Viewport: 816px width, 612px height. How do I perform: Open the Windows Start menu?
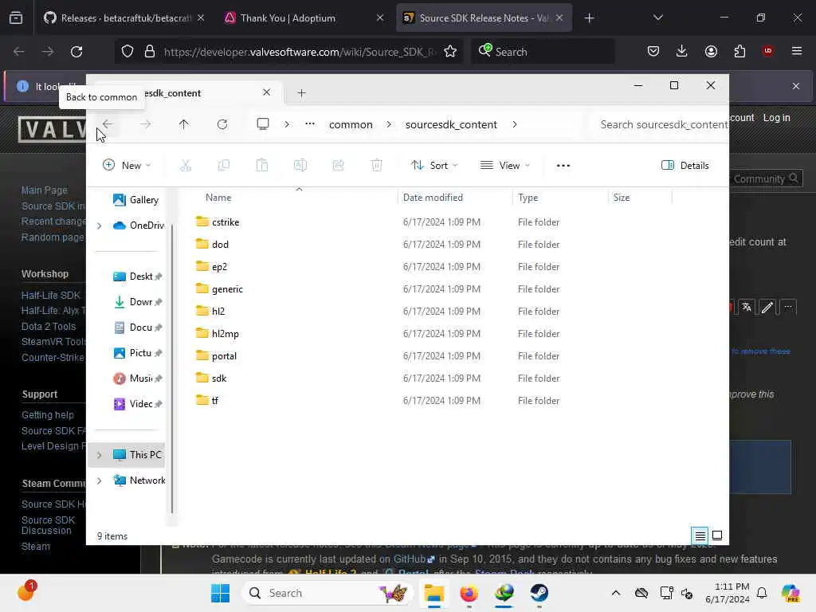pyautogui.click(x=220, y=593)
